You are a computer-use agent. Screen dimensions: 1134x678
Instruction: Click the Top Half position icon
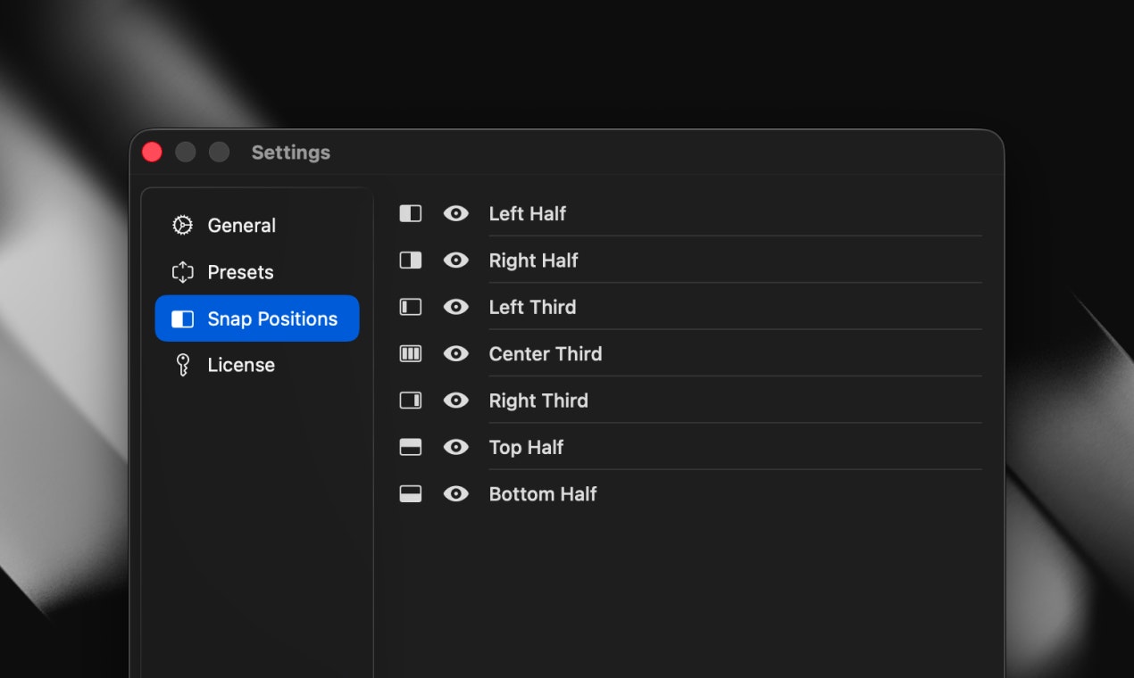point(410,447)
